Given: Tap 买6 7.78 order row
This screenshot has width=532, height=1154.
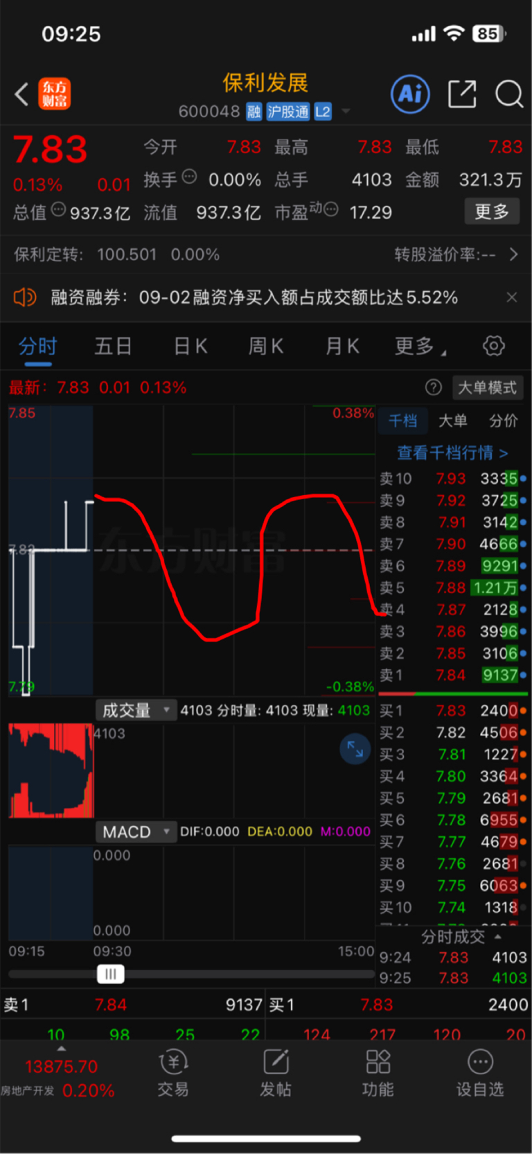Looking at the screenshot, I should 453,820.
